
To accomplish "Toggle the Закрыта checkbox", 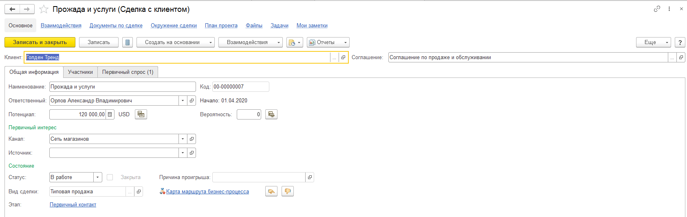I will [x=110, y=177].
